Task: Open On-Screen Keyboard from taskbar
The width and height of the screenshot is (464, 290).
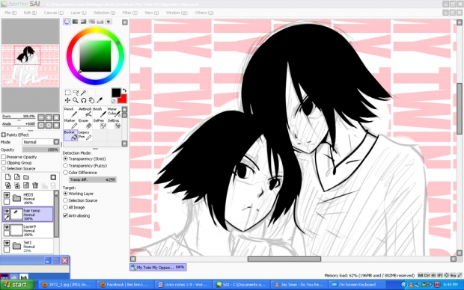Action: [x=356, y=285]
